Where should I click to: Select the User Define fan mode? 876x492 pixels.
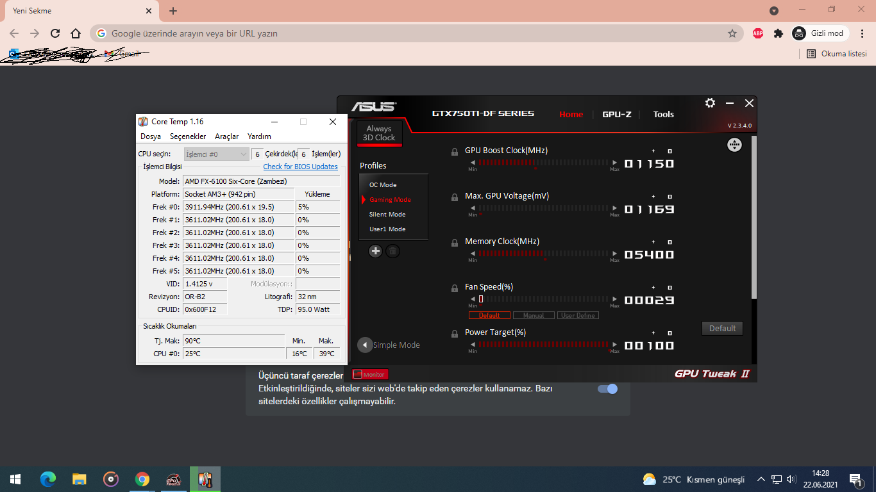coord(578,315)
